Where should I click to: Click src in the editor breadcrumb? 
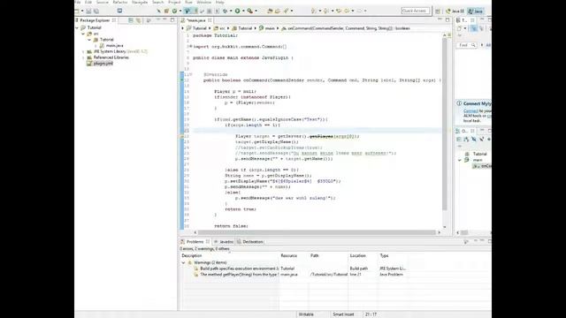pyautogui.click(x=220, y=28)
